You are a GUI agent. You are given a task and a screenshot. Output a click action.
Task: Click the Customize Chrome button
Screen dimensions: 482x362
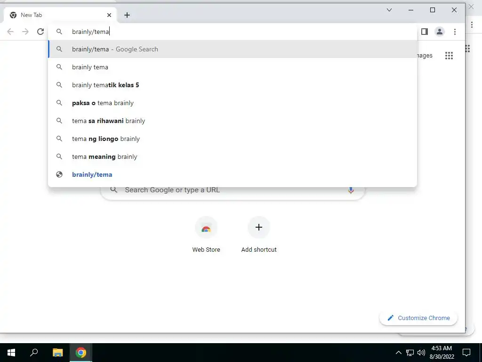tap(418, 318)
